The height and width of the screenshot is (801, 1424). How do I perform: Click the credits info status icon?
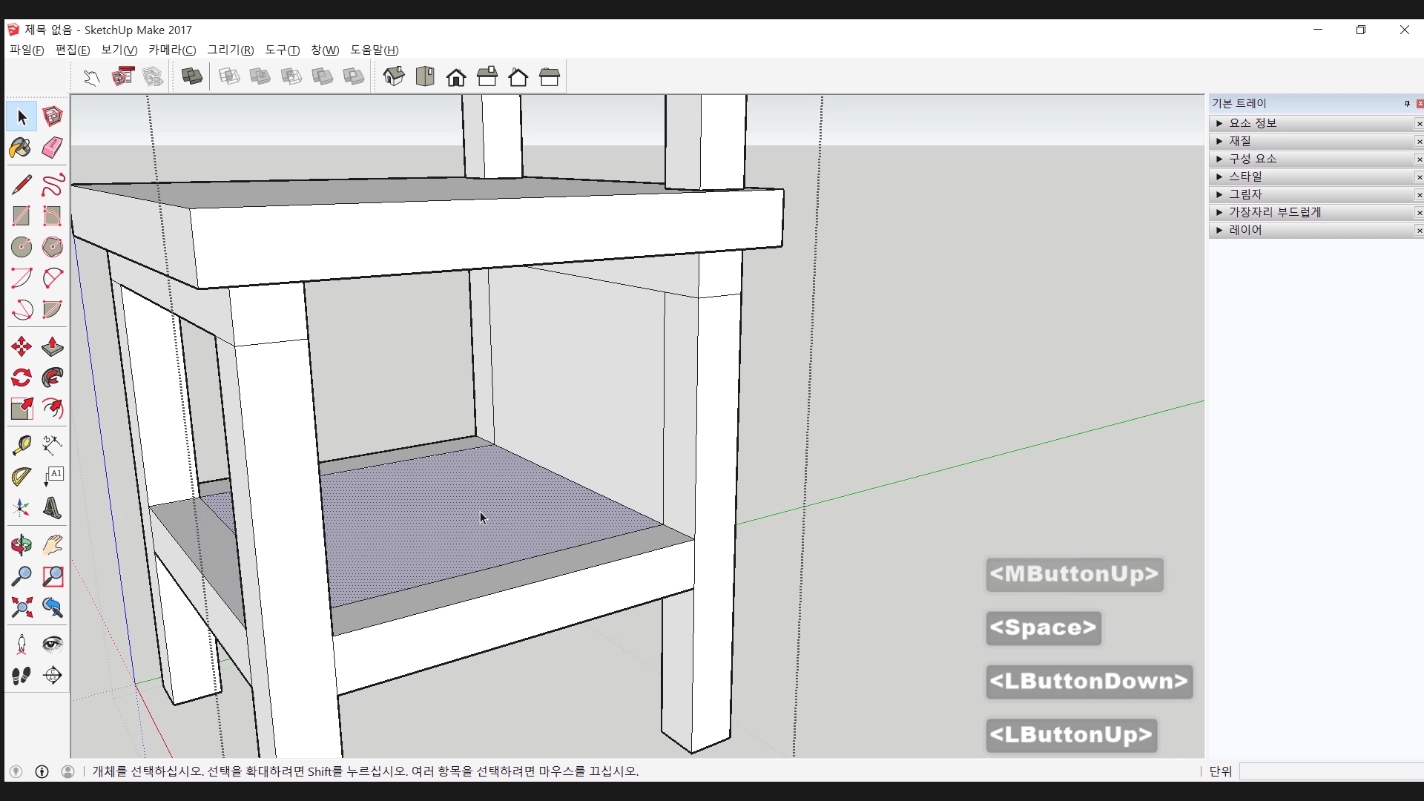(x=42, y=771)
